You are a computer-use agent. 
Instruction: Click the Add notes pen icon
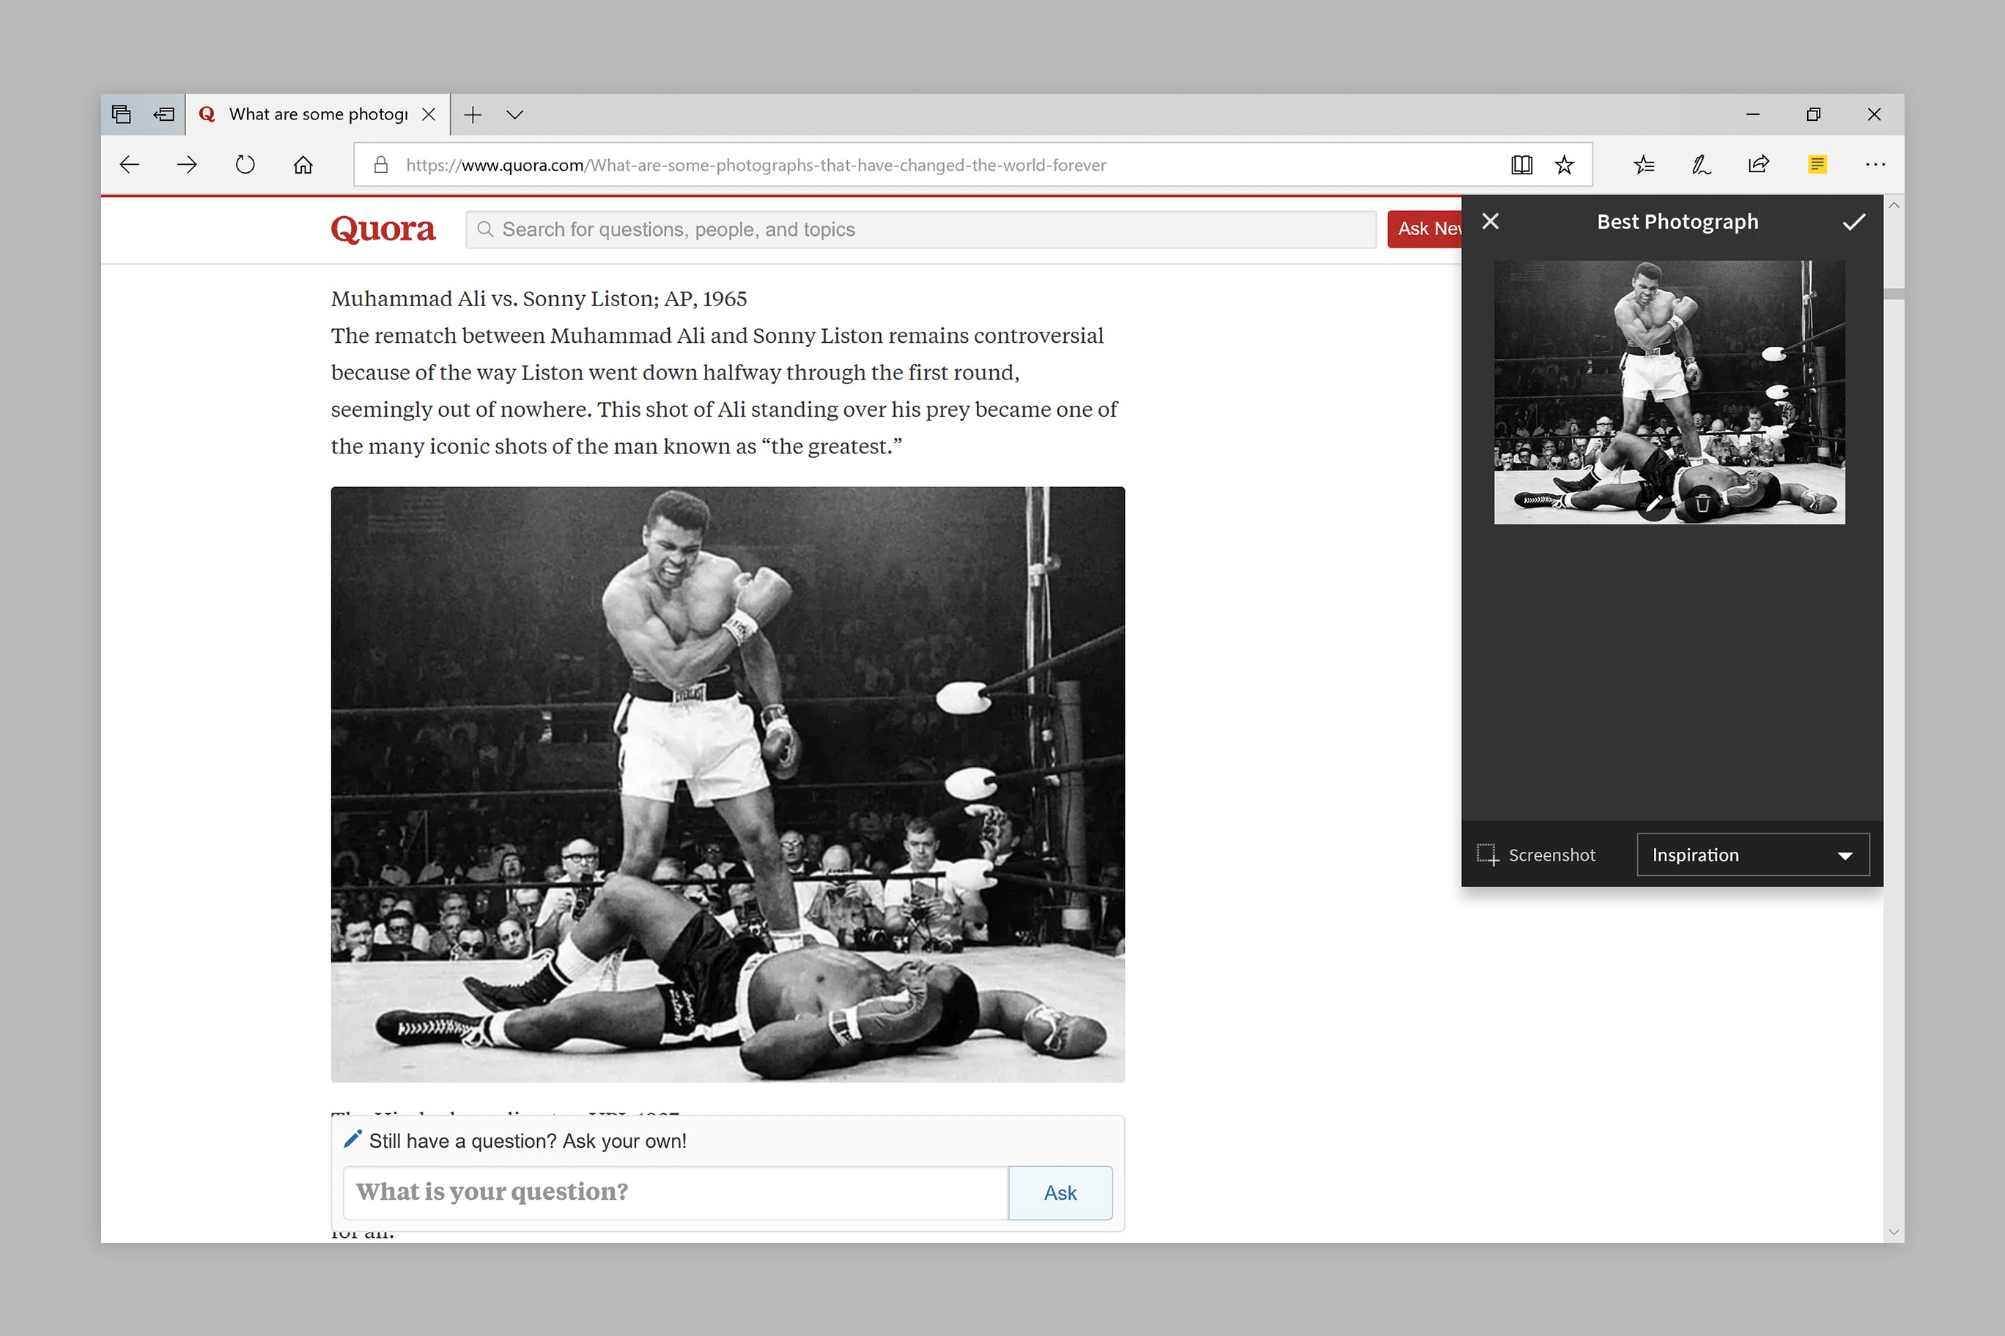click(x=1701, y=165)
